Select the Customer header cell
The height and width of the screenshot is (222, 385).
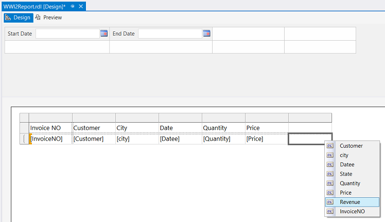click(x=94, y=128)
